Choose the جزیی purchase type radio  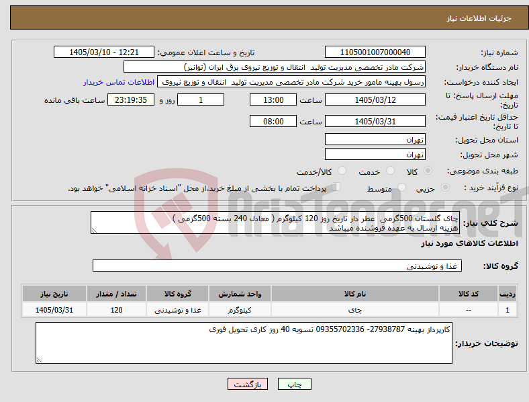[x=445, y=188]
